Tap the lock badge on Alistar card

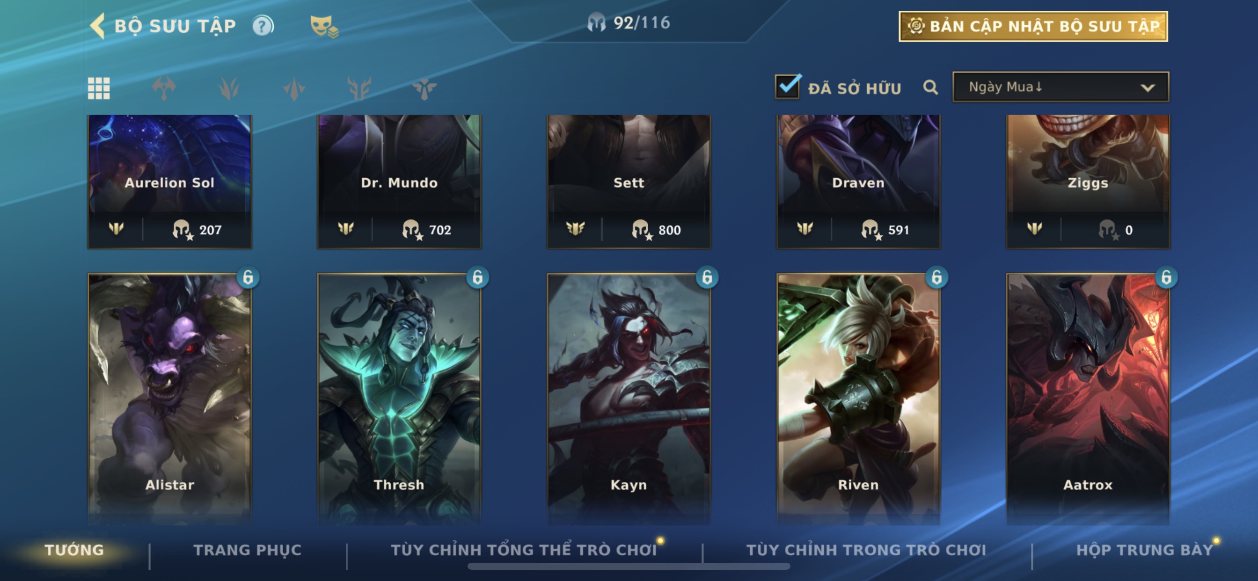pyautogui.click(x=248, y=277)
